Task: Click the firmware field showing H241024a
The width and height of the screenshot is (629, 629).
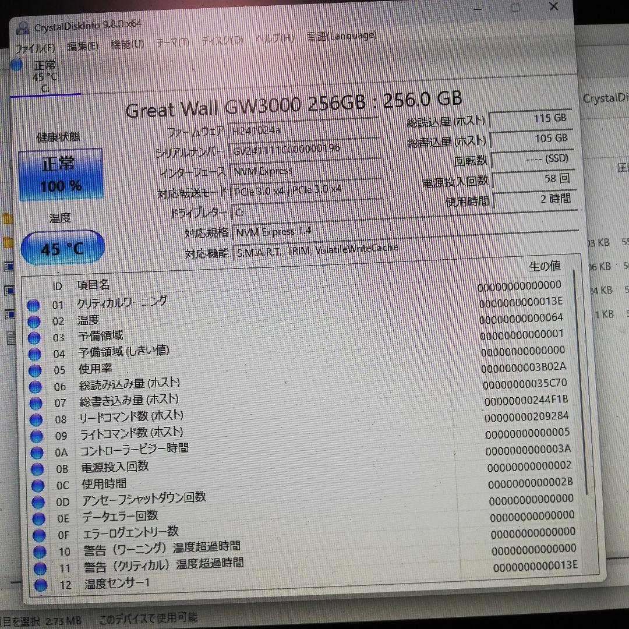Action: point(303,129)
